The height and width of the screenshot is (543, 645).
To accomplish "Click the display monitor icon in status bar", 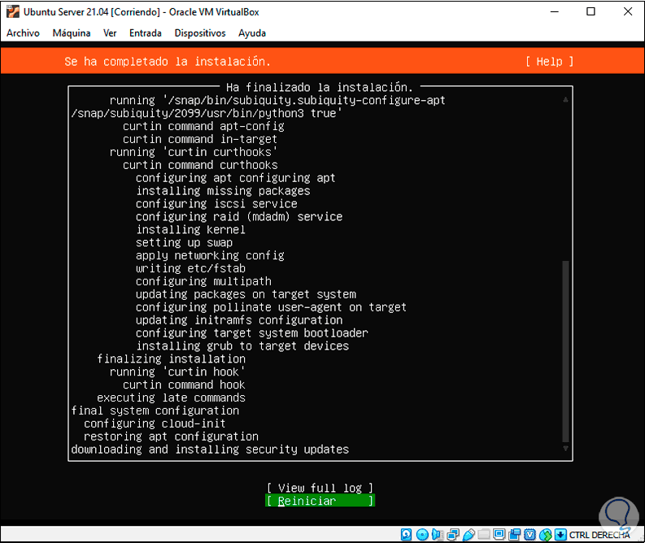I will (499, 534).
